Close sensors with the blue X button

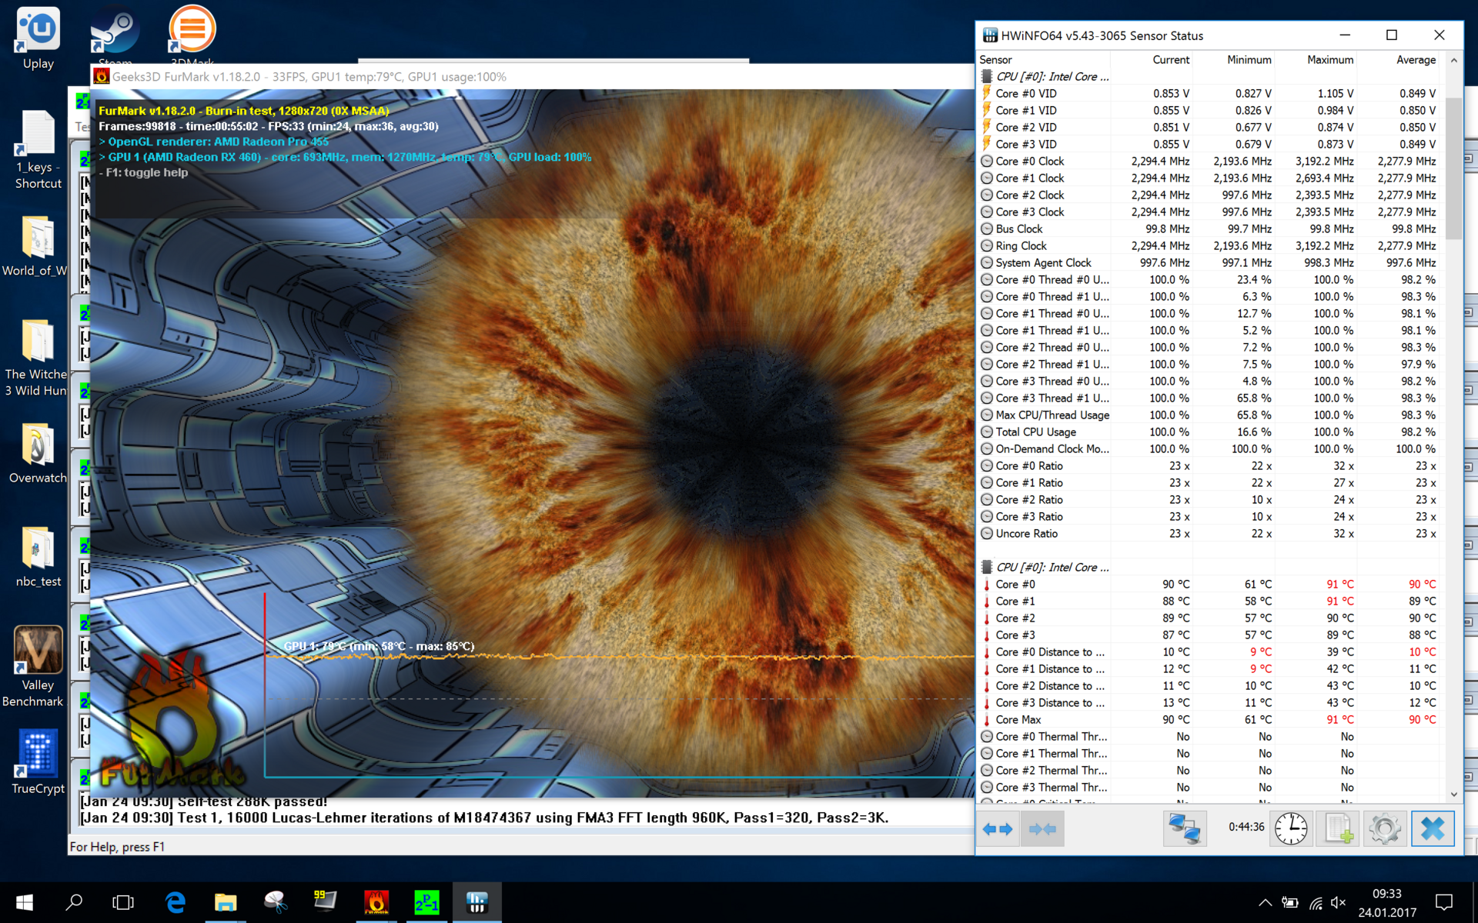[1433, 828]
